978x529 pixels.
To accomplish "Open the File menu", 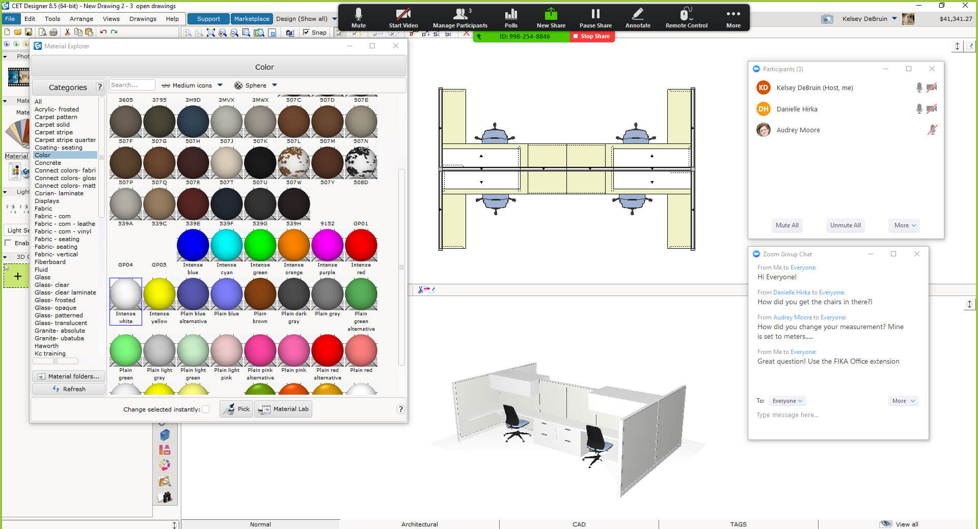I will (10, 19).
